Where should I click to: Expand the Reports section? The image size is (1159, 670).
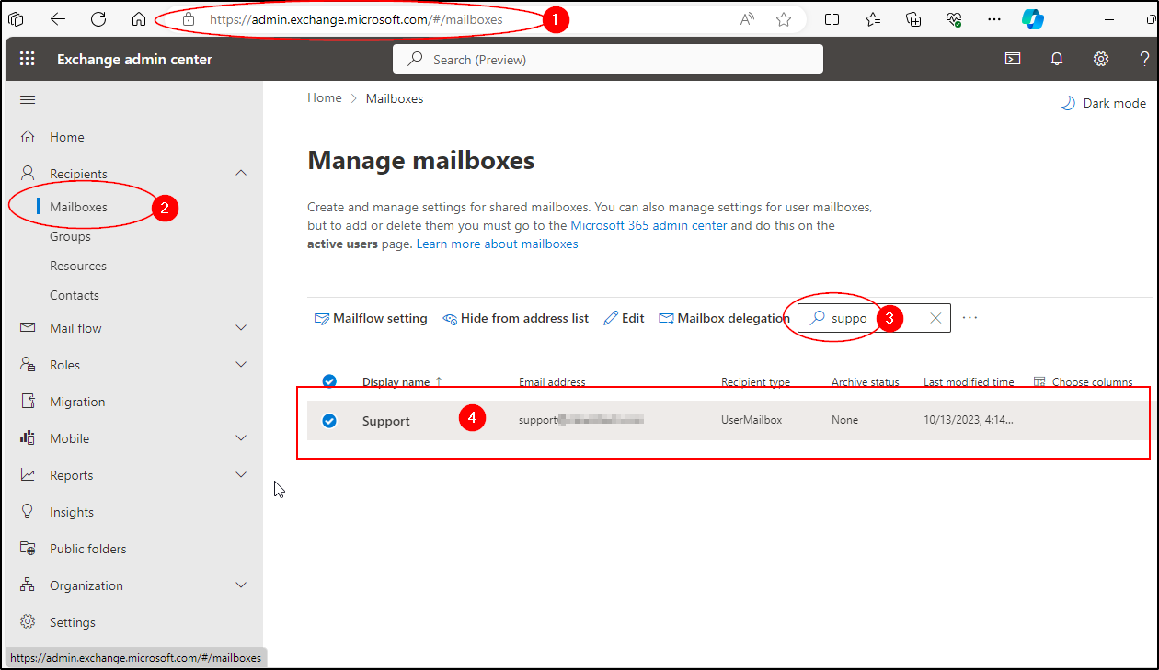tap(241, 475)
